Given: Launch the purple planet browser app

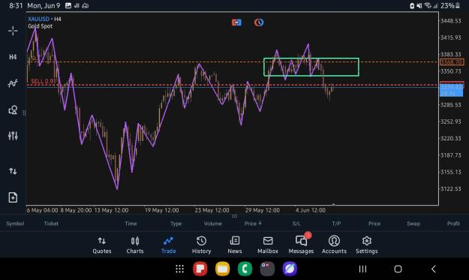Looking at the screenshot, I should click(290, 269).
